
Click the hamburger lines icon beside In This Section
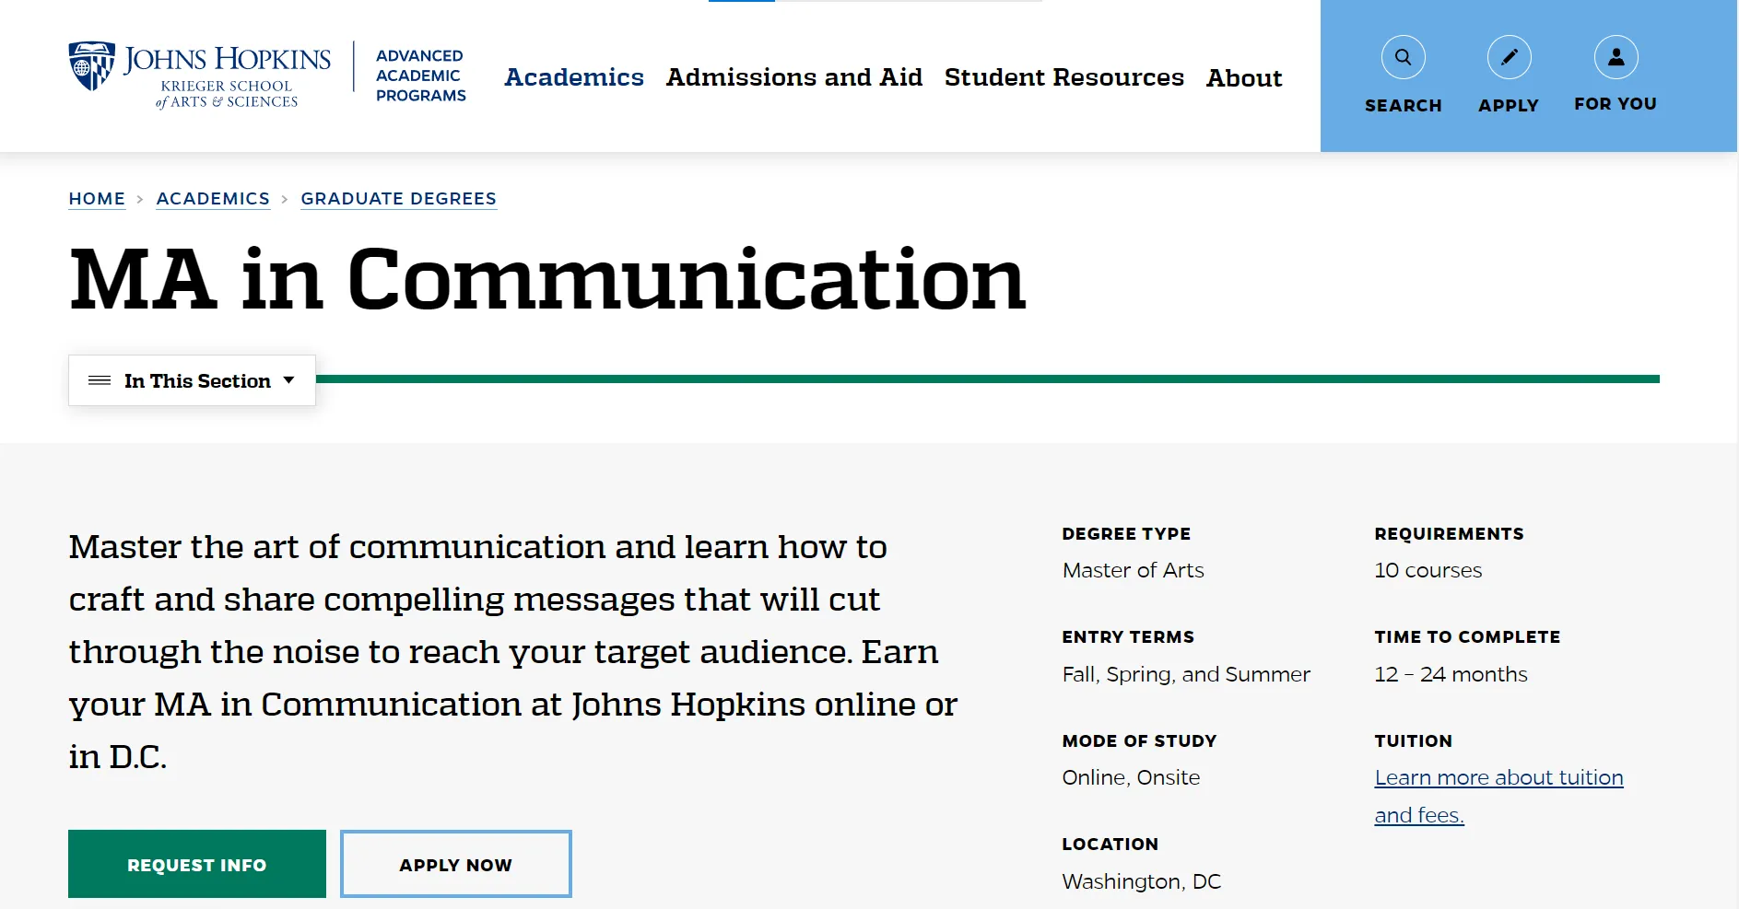coord(100,380)
